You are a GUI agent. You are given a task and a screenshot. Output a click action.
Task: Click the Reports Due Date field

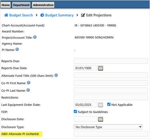[x=86, y=68]
